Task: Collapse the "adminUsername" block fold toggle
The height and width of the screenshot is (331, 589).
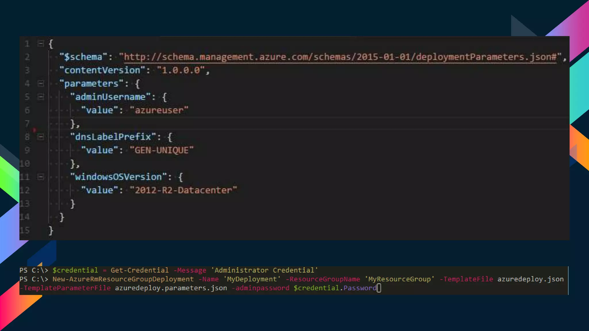Action: tap(41, 97)
